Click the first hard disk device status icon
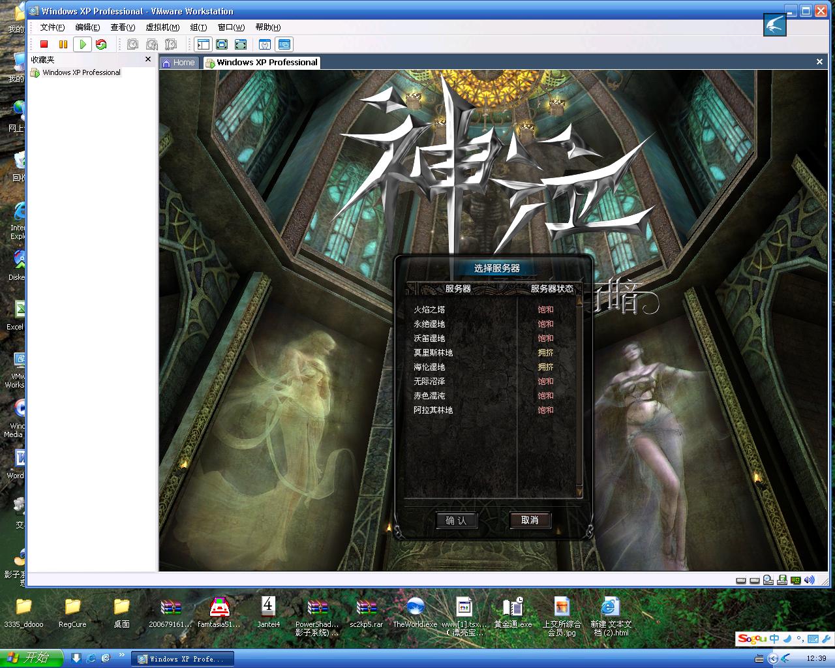Image resolution: width=835 pixels, height=668 pixels. pyautogui.click(x=741, y=580)
